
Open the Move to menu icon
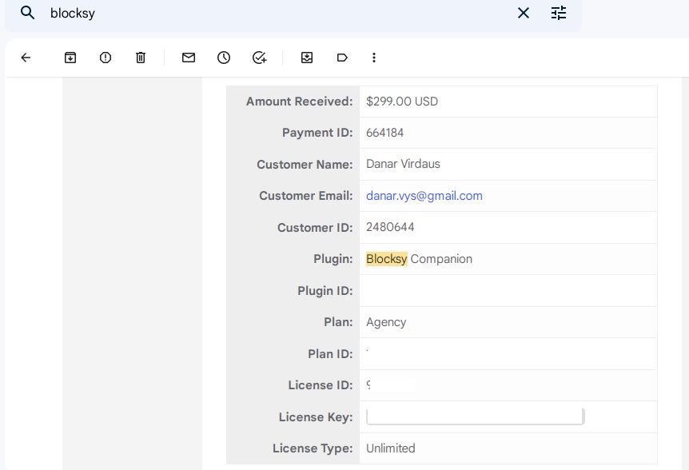click(307, 58)
